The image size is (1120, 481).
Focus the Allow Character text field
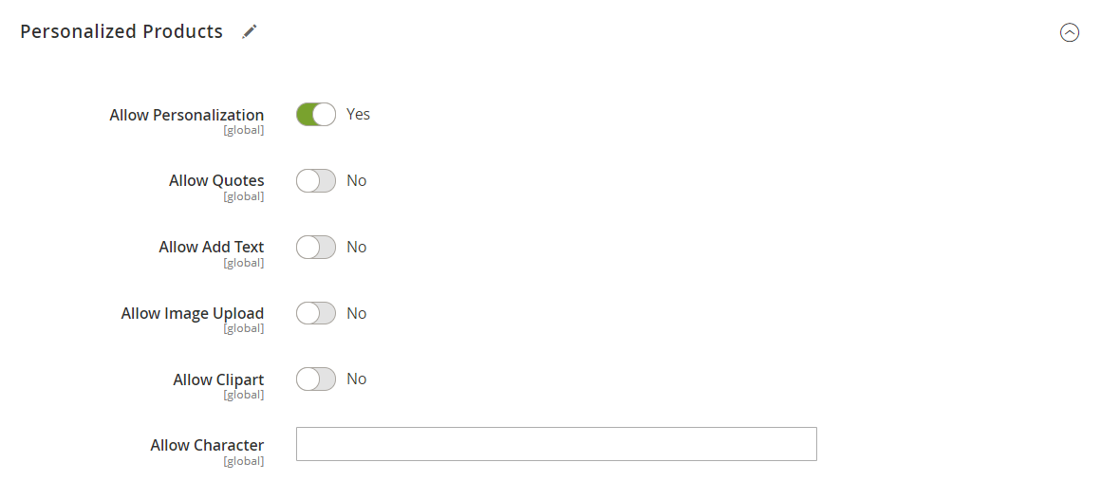pos(556,444)
